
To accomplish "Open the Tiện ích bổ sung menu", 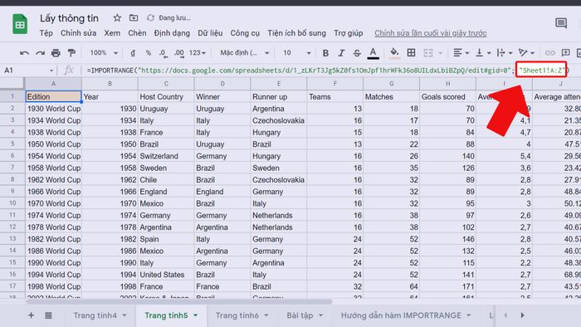I will [x=297, y=33].
